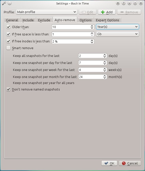Click the one snapshot per month field showing 24
Image resolution: width=145 pixels, height=171 pixels.
click(x=93, y=77)
